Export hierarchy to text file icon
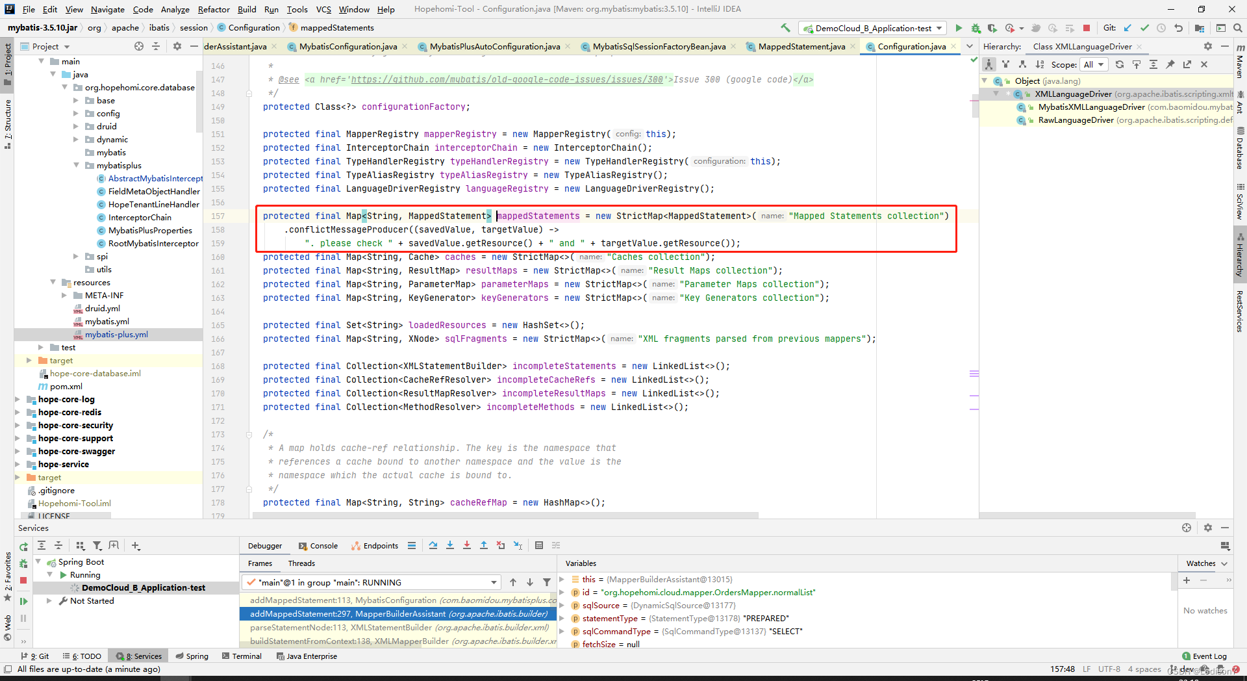The width and height of the screenshot is (1247, 681). coord(1187,64)
